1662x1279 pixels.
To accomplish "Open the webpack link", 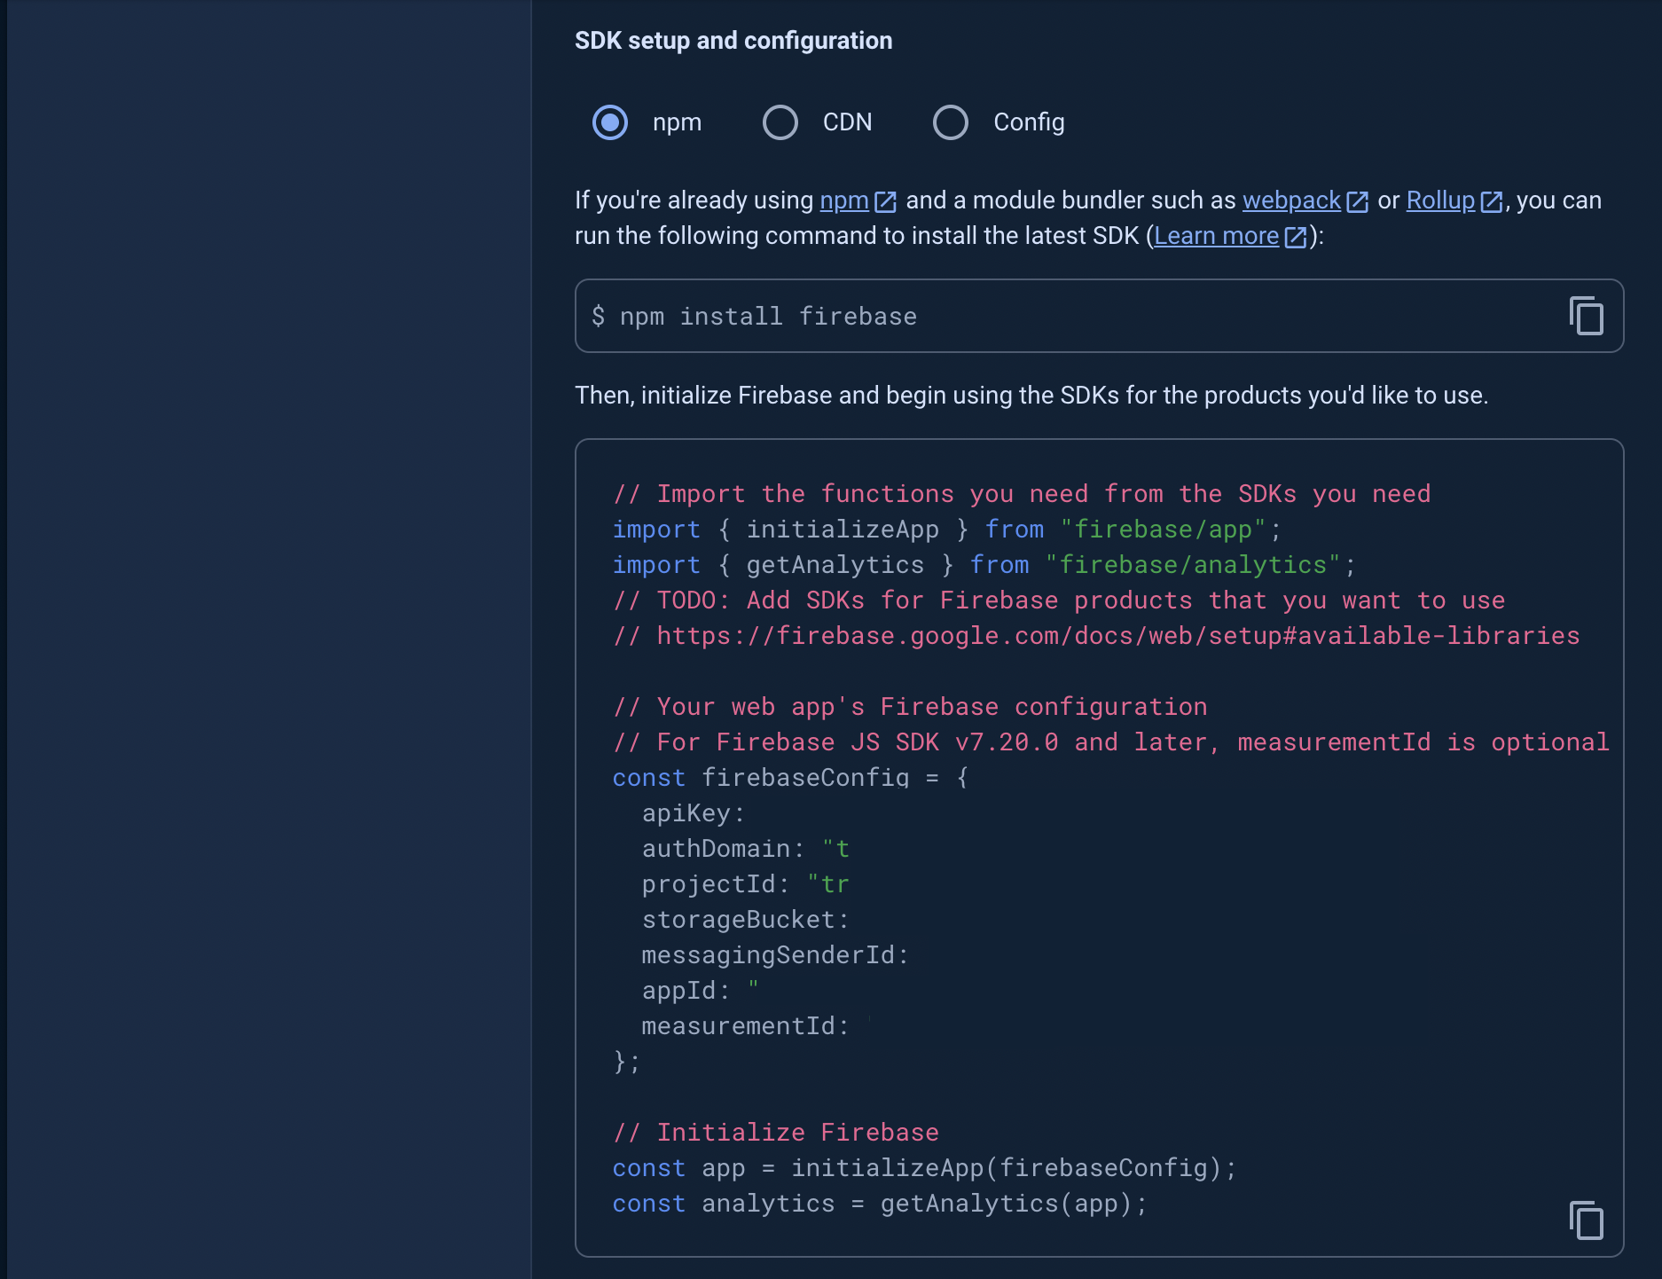I will coord(1305,200).
